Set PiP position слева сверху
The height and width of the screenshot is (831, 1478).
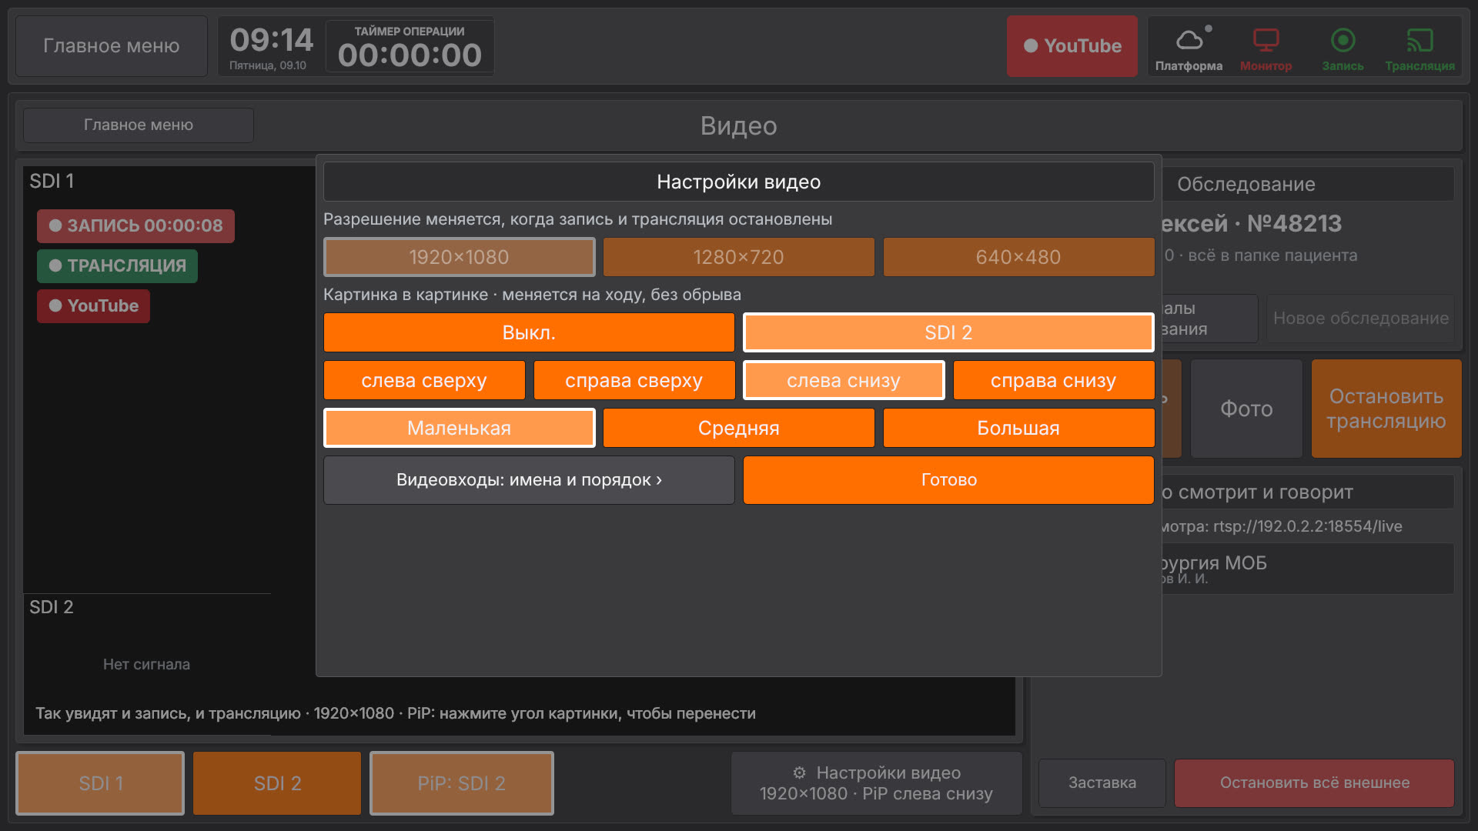point(424,380)
